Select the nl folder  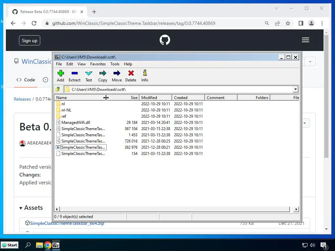point(63,104)
